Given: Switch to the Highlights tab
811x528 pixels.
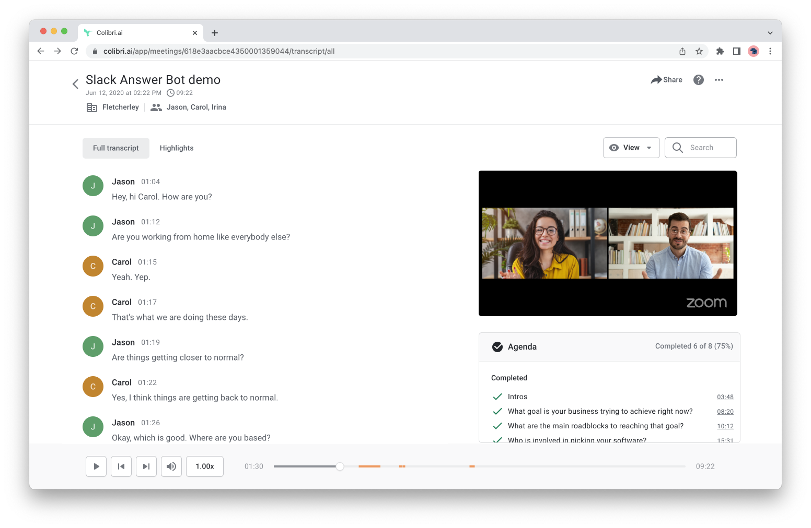Looking at the screenshot, I should coord(177,148).
